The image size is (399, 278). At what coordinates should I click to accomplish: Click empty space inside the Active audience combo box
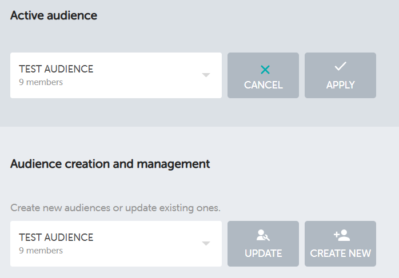pyautogui.click(x=149, y=75)
